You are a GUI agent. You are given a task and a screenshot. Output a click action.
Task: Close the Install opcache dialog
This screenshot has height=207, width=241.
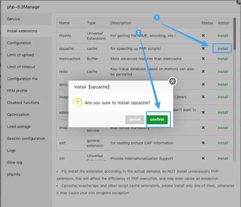pos(173,81)
